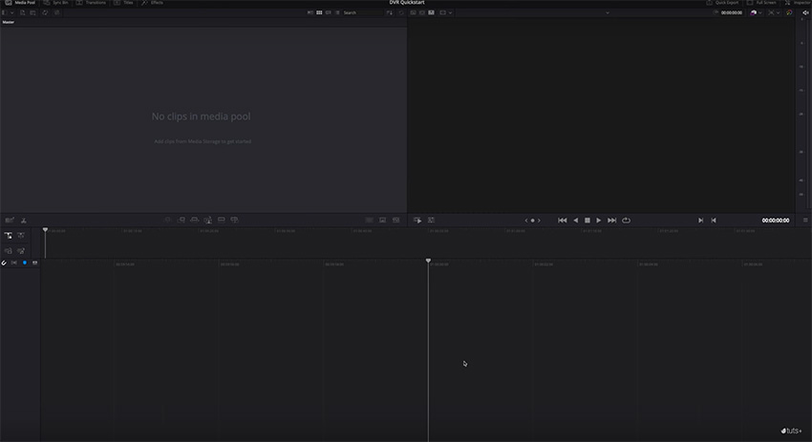
Task: Click the timeline options icon in toolbar
Action: [x=10, y=220]
